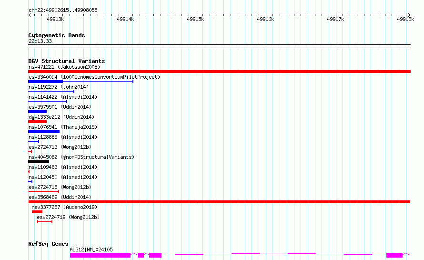
Task: Click the thin red esv2724718 variant line
Action: (43, 192)
